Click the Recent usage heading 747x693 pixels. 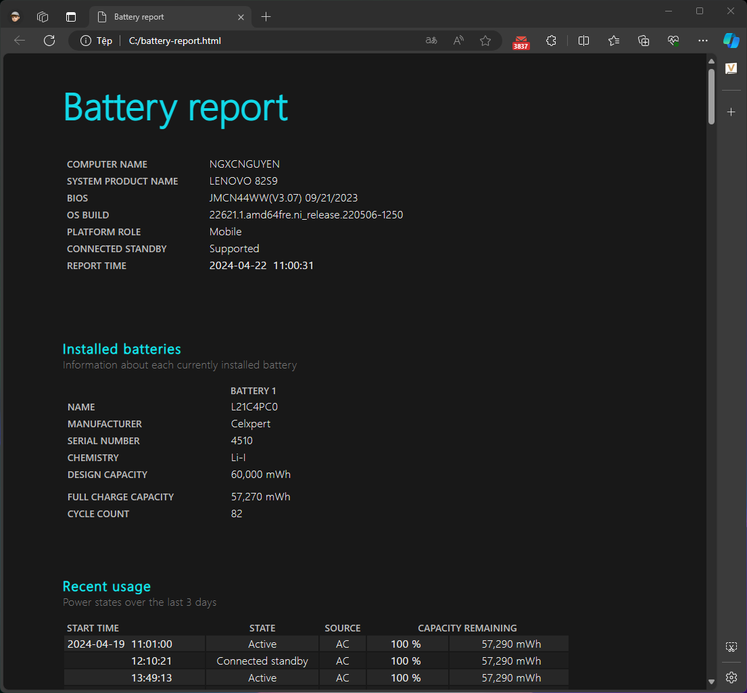pyautogui.click(x=107, y=586)
